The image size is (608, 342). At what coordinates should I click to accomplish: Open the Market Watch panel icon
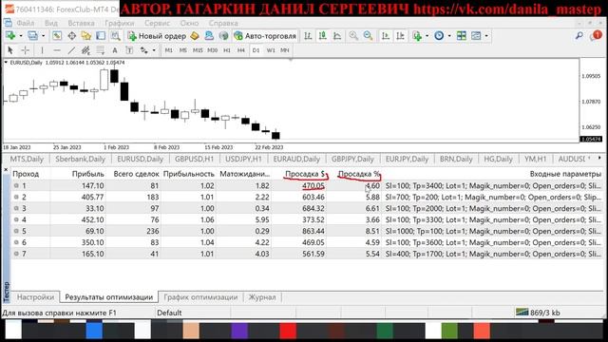point(57,36)
